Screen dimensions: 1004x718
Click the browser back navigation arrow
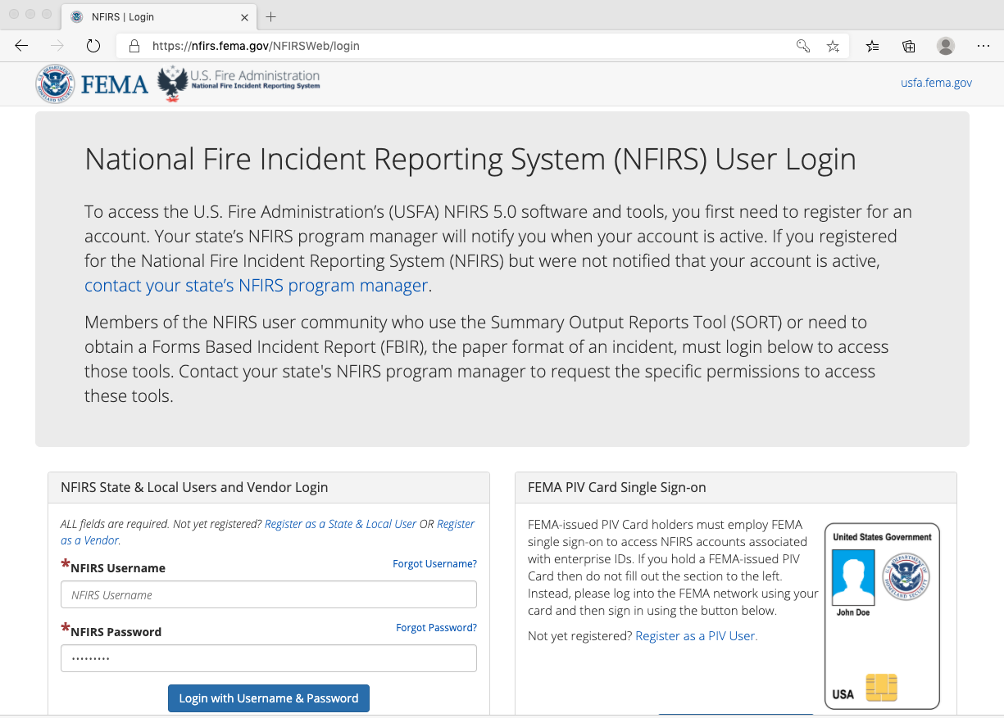point(21,46)
